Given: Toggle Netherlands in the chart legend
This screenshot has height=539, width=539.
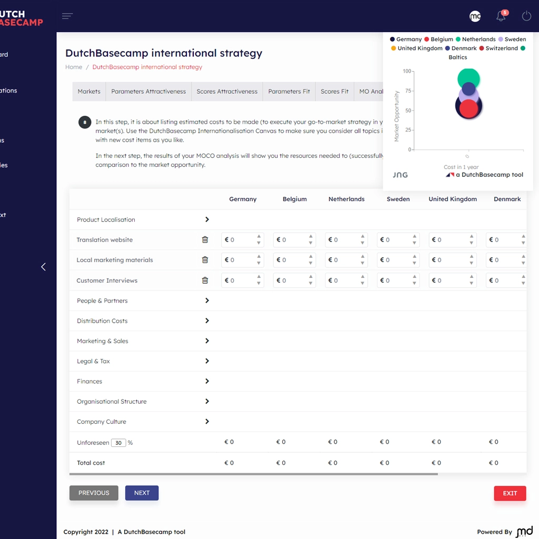Looking at the screenshot, I should 476,39.
